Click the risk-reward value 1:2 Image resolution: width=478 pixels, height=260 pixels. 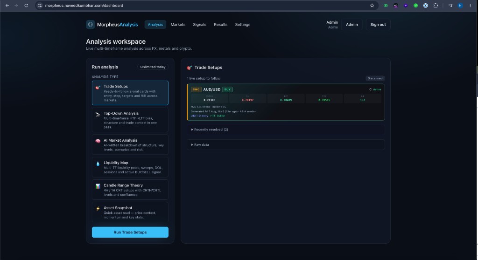pyautogui.click(x=362, y=100)
